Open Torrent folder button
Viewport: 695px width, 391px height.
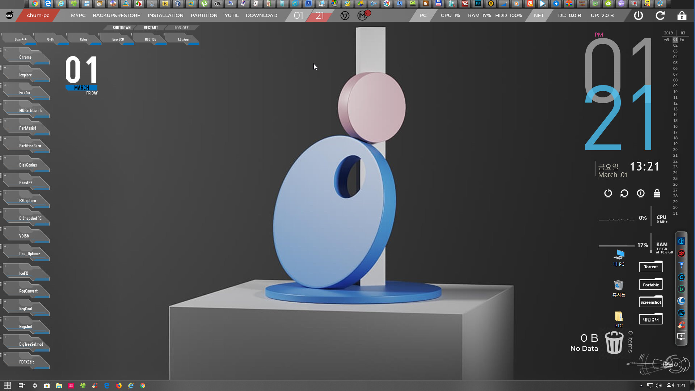(x=651, y=267)
